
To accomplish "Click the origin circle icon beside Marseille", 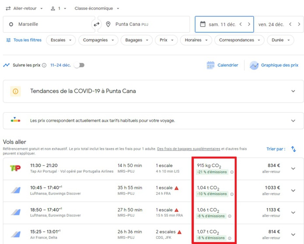I will click(11, 24).
